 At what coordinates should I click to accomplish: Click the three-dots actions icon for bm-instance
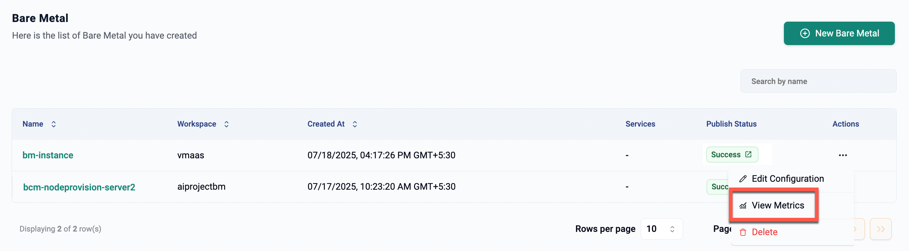tap(843, 155)
